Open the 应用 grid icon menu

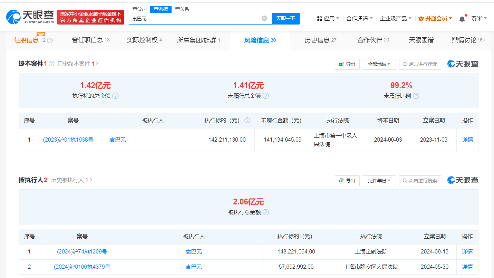[319, 18]
